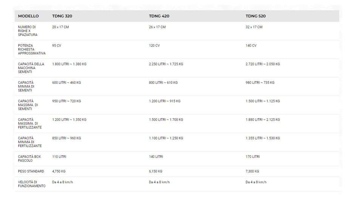
Task: Click the MODELLO header cell
Action: click(x=28, y=16)
